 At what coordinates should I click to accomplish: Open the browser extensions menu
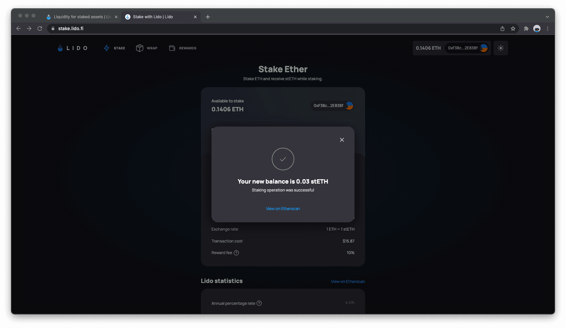click(526, 28)
